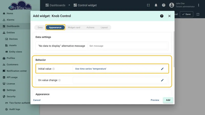Click the Set message input field
205x115 pixels.
click(127, 46)
